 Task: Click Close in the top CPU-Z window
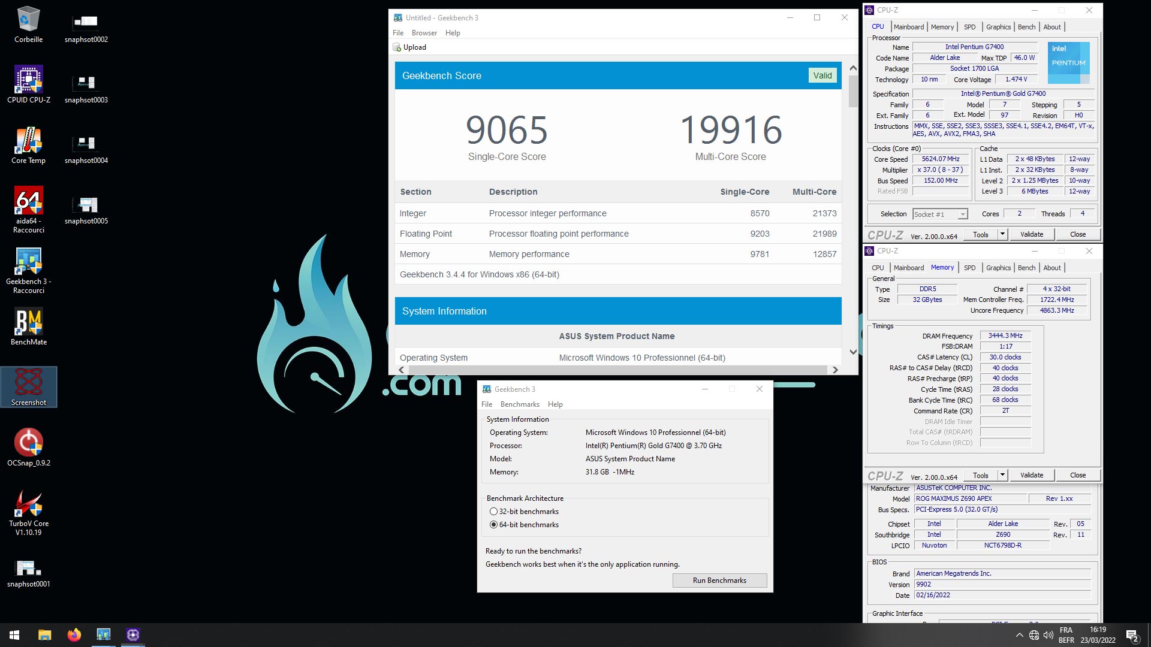[x=1077, y=234]
